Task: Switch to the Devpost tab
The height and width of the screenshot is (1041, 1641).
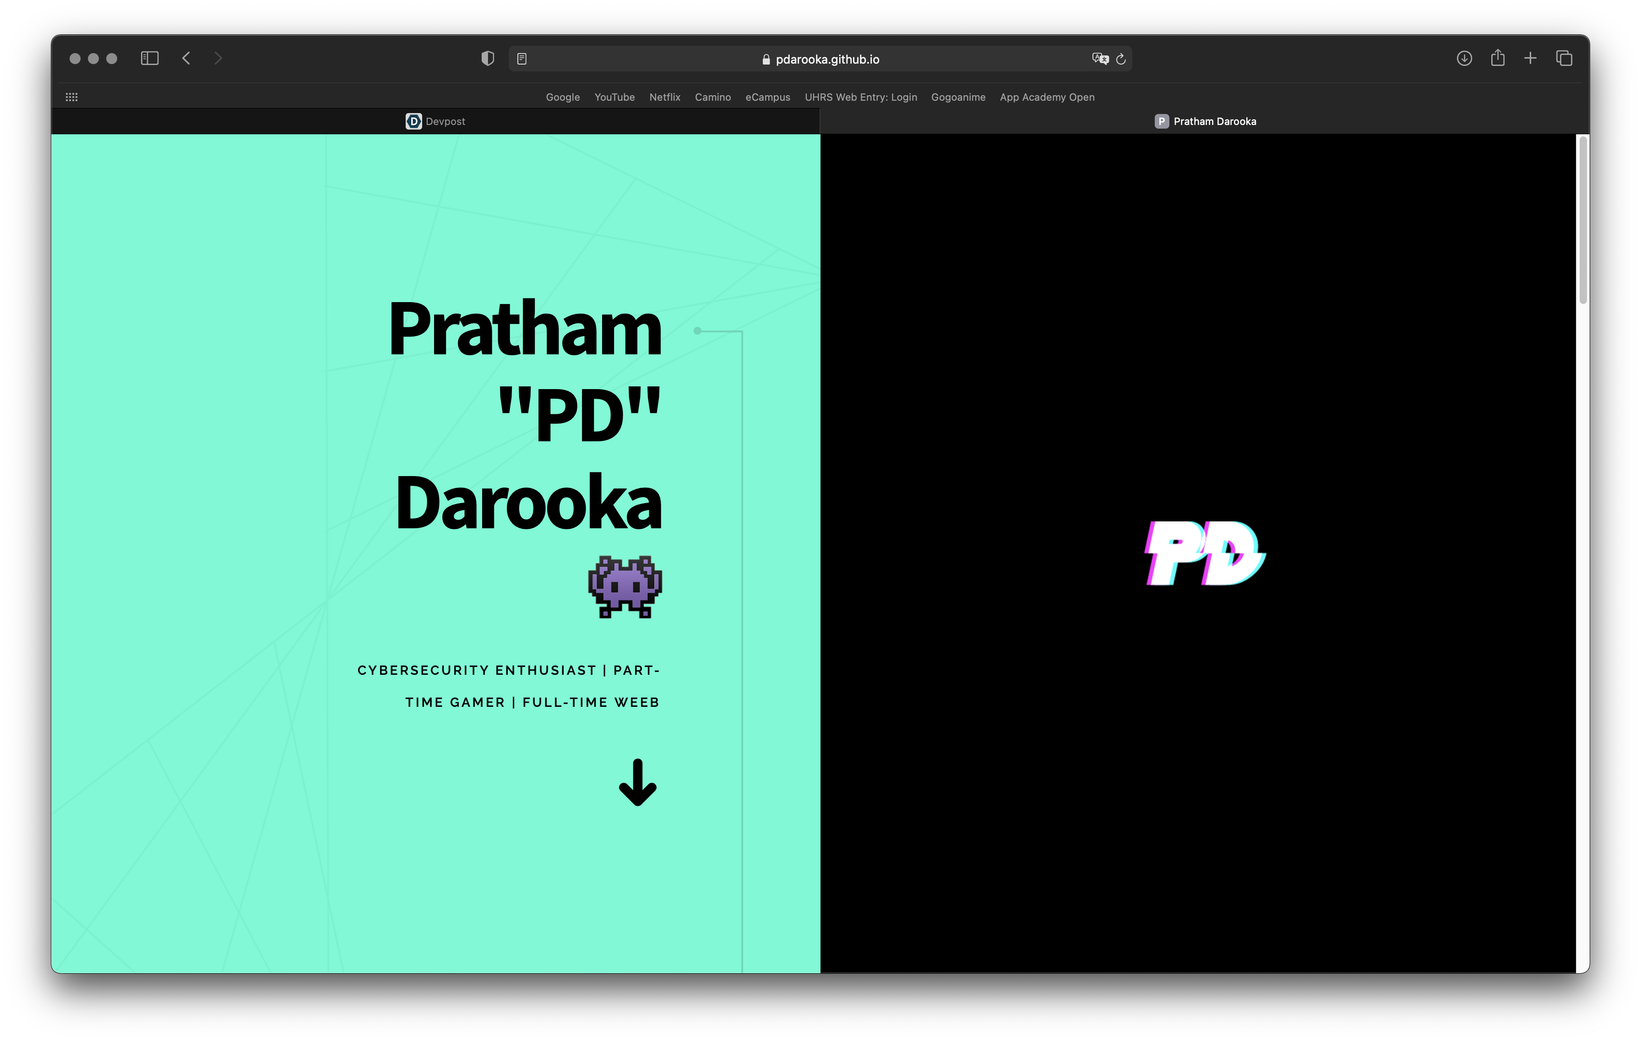Action: click(x=436, y=121)
